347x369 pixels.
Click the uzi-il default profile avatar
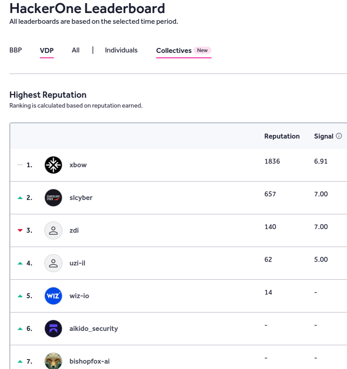coord(53,263)
